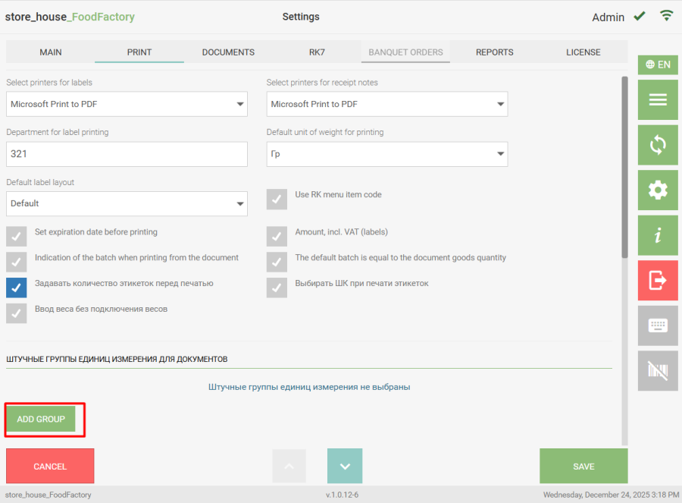Switch to the DOCUMENTS tab

click(x=228, y=52)
